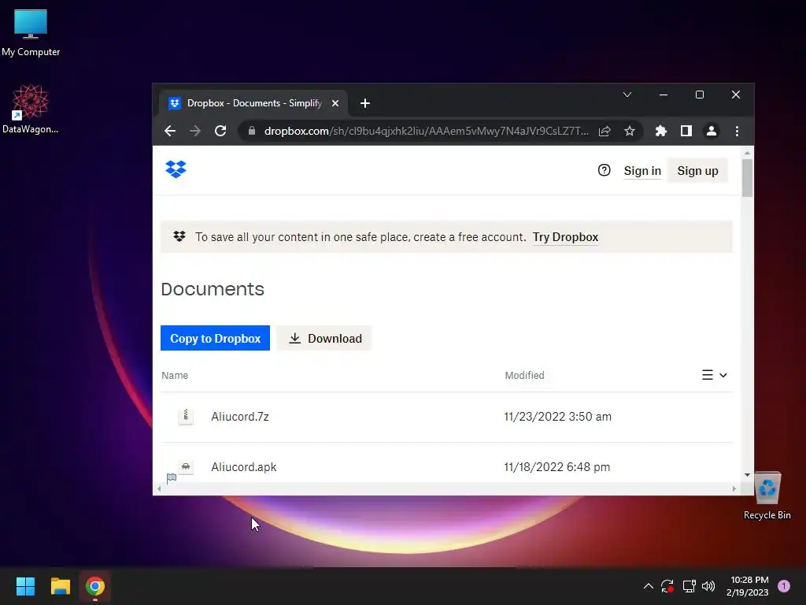Open the notification badge in taskbar corner
The image size is (806, 605).
pyautogui.click(x=784, y=586)
